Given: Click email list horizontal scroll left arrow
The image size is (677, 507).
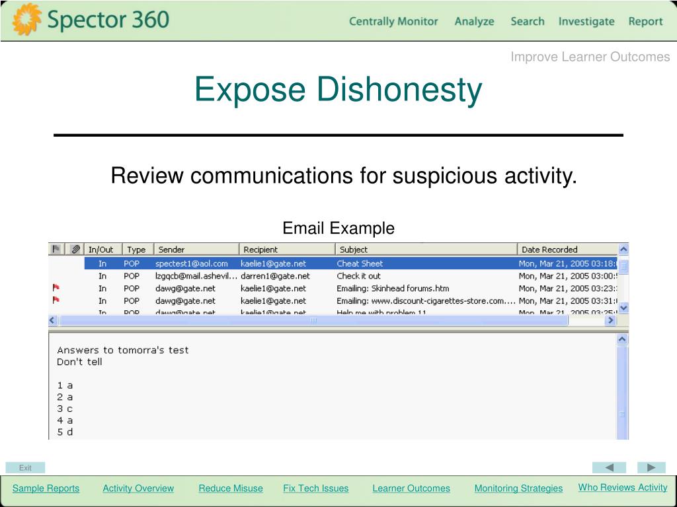Looking at the screenshot, I should tap(53, 320).
